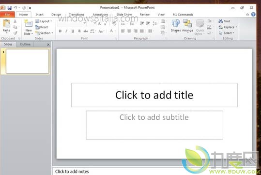
Task: Toggle Text Shadow formatting
Action: pyautogui.click(x=79, y=31)
